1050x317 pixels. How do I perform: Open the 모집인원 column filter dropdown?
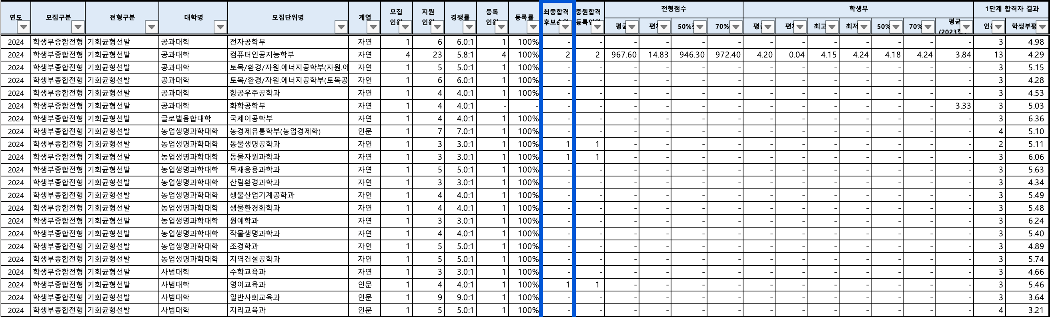405,27
